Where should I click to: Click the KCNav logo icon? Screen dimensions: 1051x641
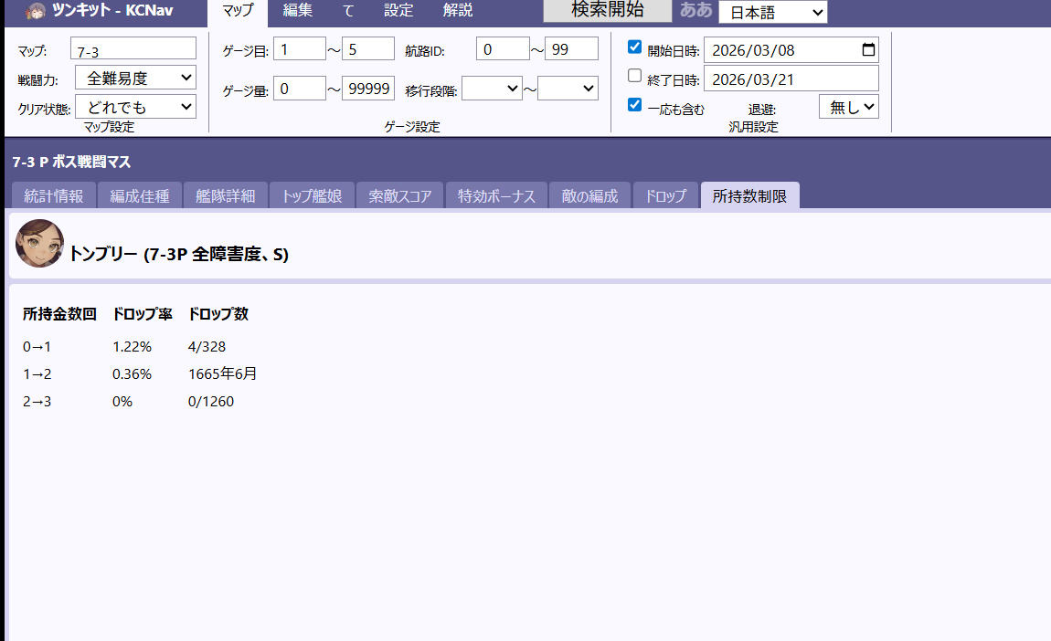tap(37, 12)
